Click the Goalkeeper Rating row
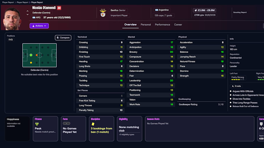The height and width of the screenshot is (148, 264). click(x=201, y=104)
